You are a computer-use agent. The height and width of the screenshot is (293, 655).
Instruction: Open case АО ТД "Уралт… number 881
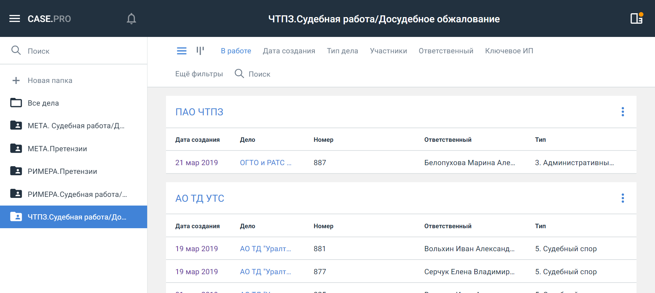[x=266, y=249]
